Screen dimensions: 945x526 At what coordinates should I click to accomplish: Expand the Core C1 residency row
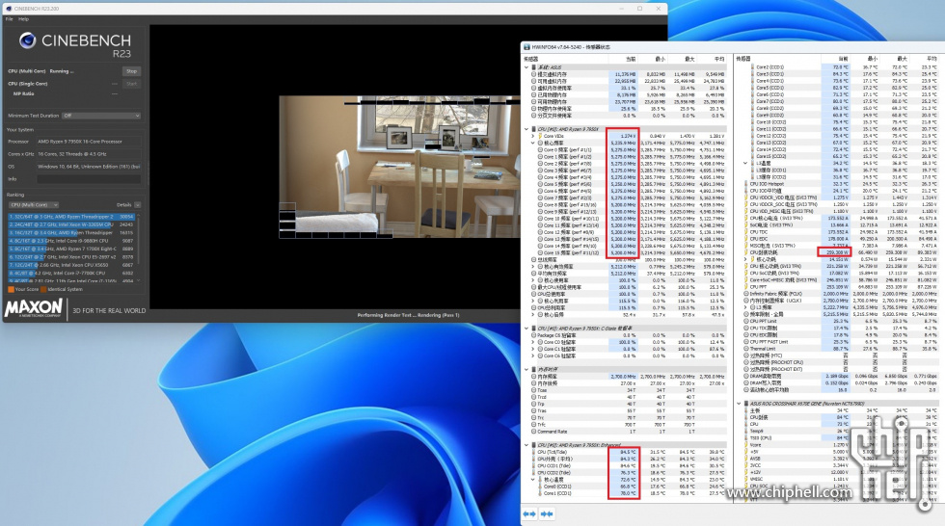click(x=532, y=349)
